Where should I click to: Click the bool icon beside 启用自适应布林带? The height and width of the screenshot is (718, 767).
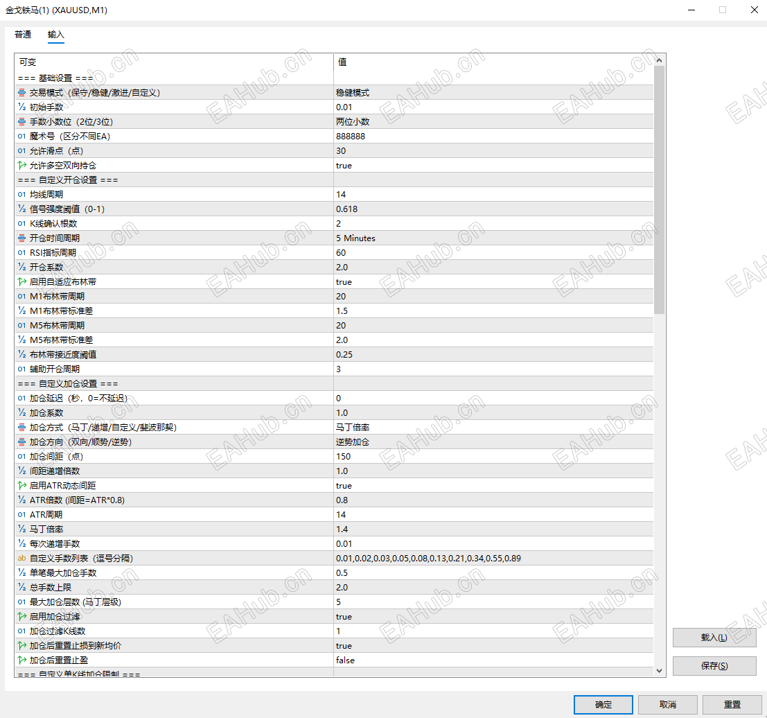(21, 281)
